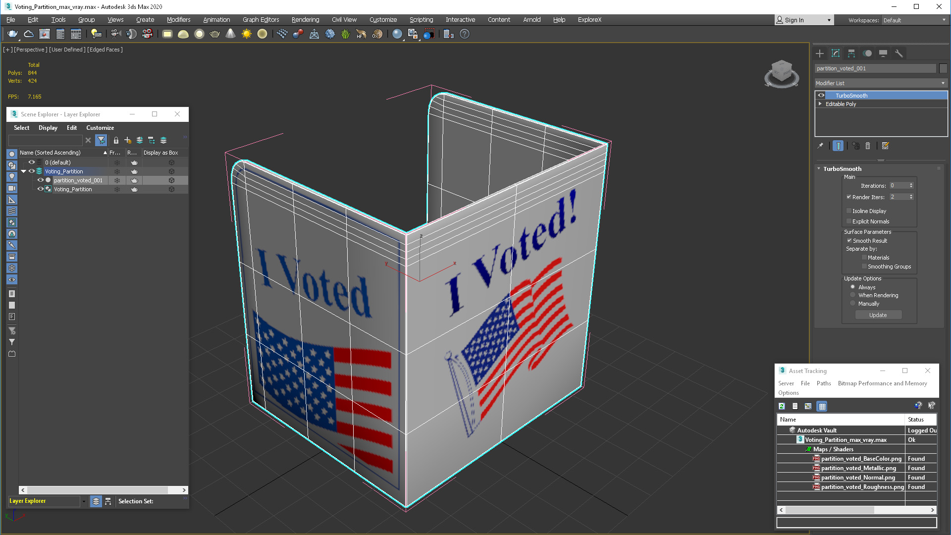Toggle Show End Result in modifier stack
This screenshot has height=535, width=951.
[x=838, y=146]
